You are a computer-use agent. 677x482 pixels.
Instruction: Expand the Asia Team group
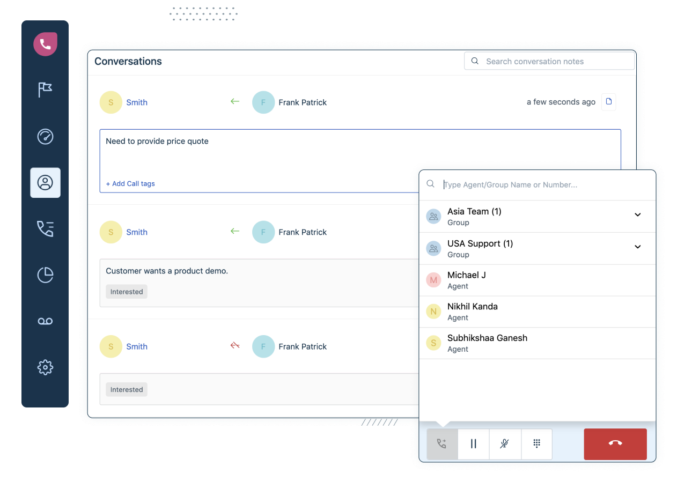pyautogui.click(x=638, y=214)
